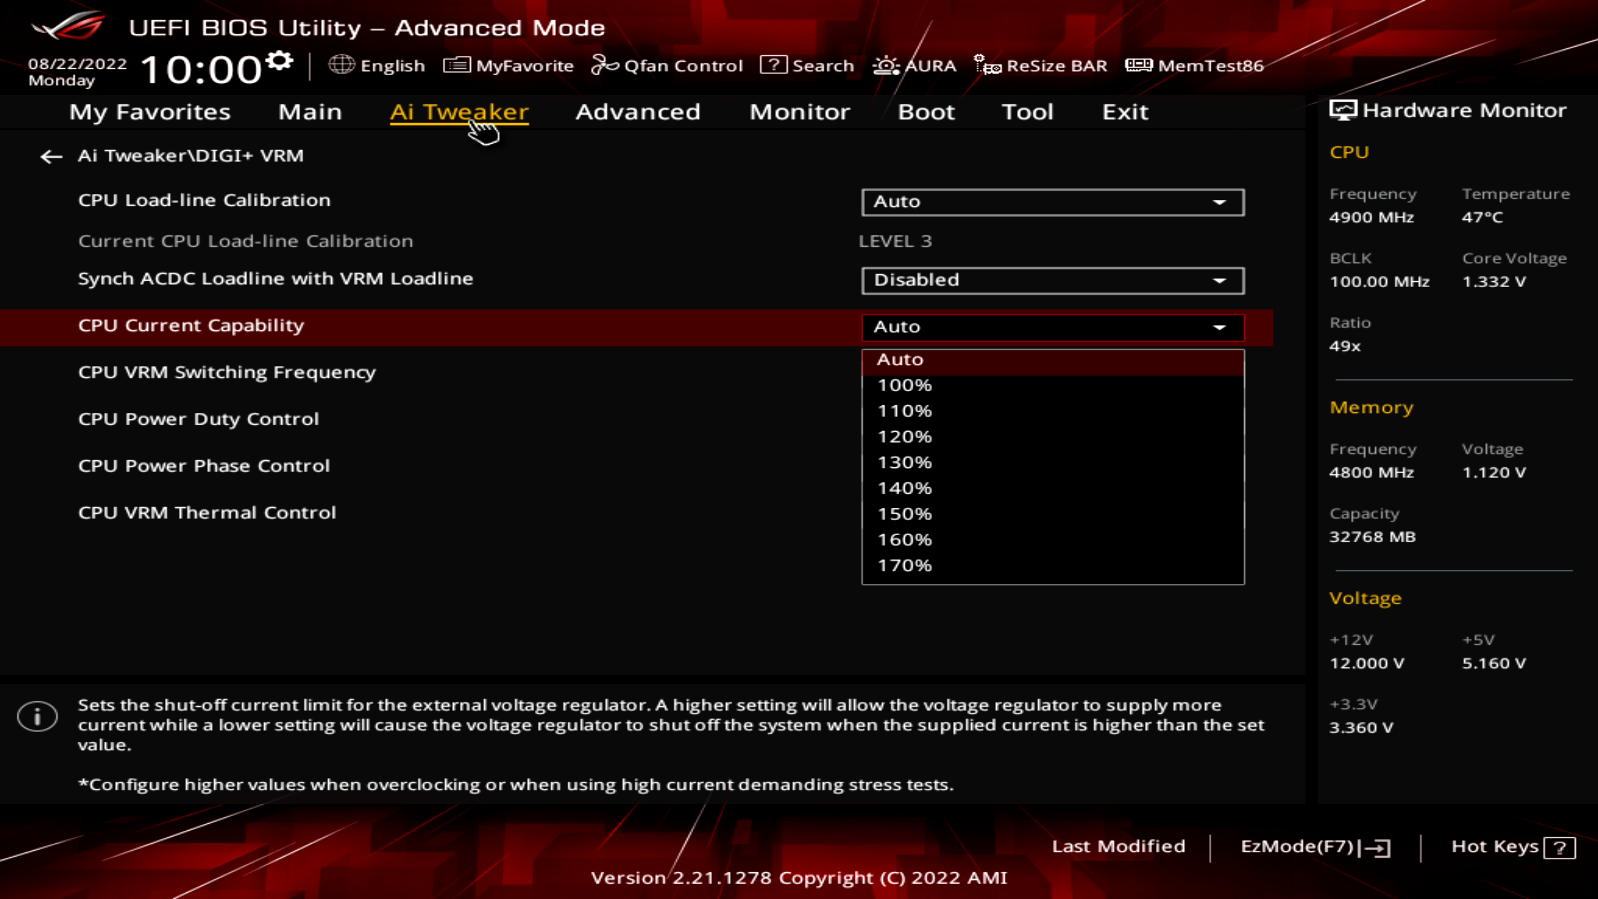Open the AURA lighting icon
This screenshot has width=1598, height=899.
pyautogui.click(x=886, y=65)
